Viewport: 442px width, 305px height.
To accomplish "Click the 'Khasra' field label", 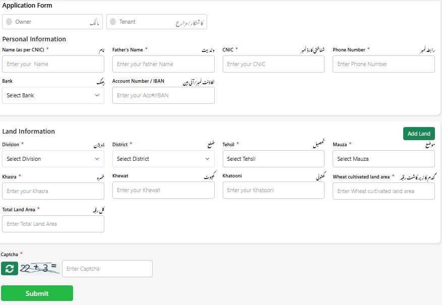I will [x=9, y=177].
